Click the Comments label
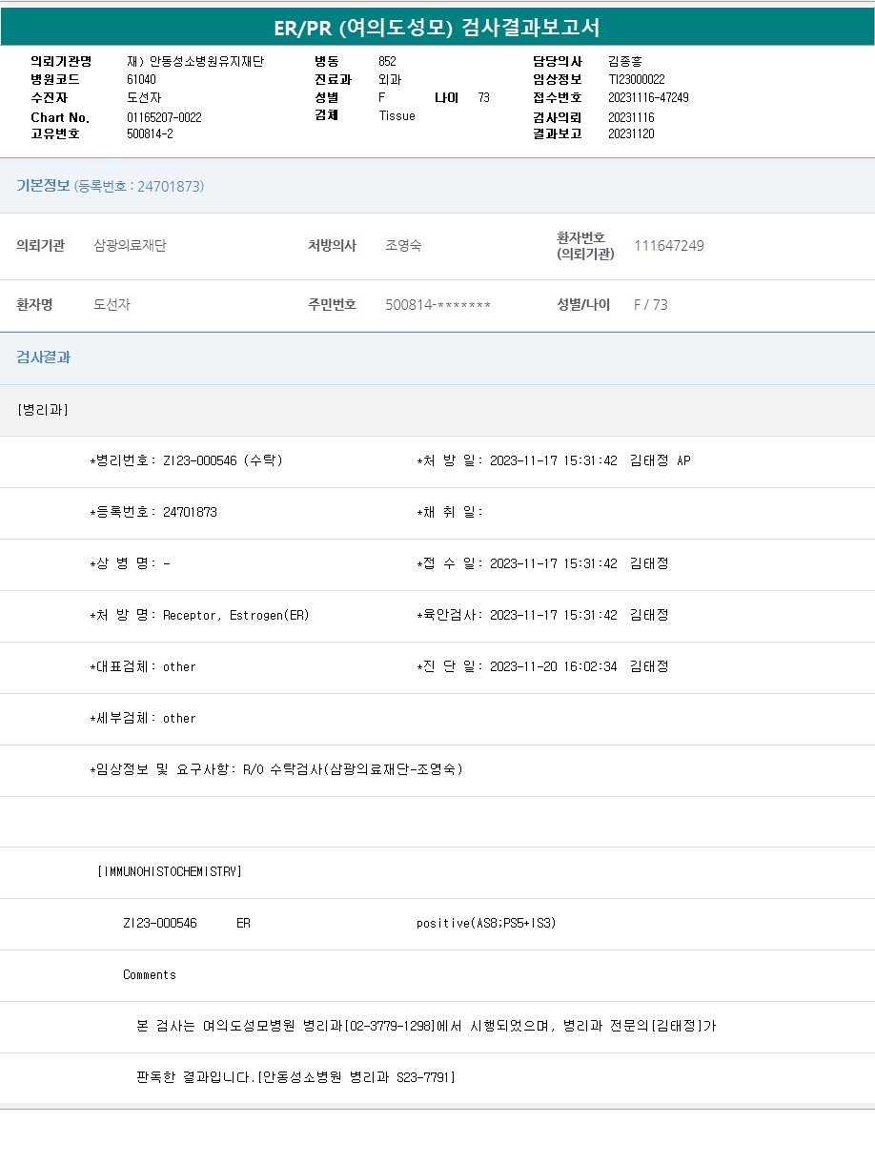875x1164 pixels. 150,974
